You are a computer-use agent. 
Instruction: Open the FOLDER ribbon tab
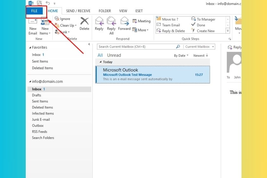click(x=105, y=11)
